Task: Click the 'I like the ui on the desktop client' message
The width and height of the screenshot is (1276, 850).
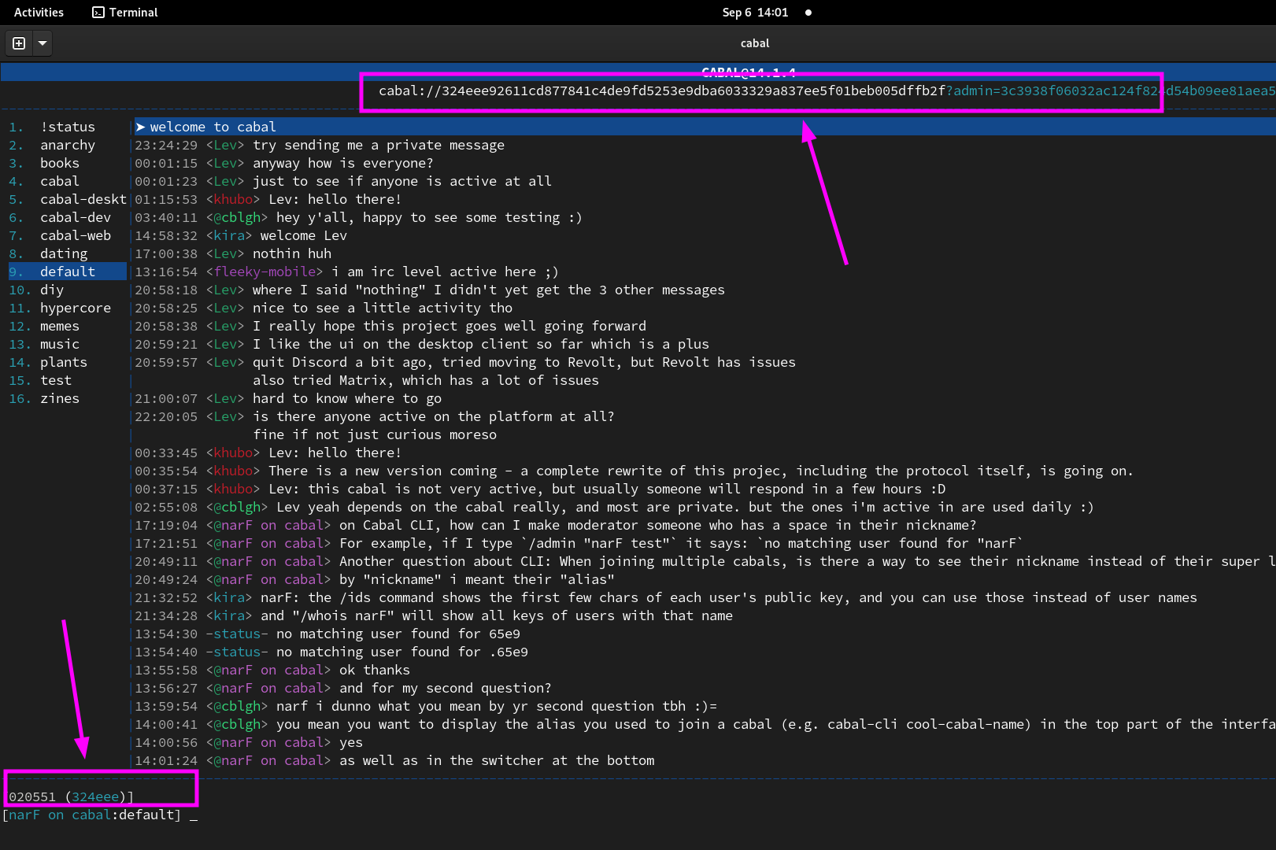Action: pyautogui.click(x=481, y=344)
